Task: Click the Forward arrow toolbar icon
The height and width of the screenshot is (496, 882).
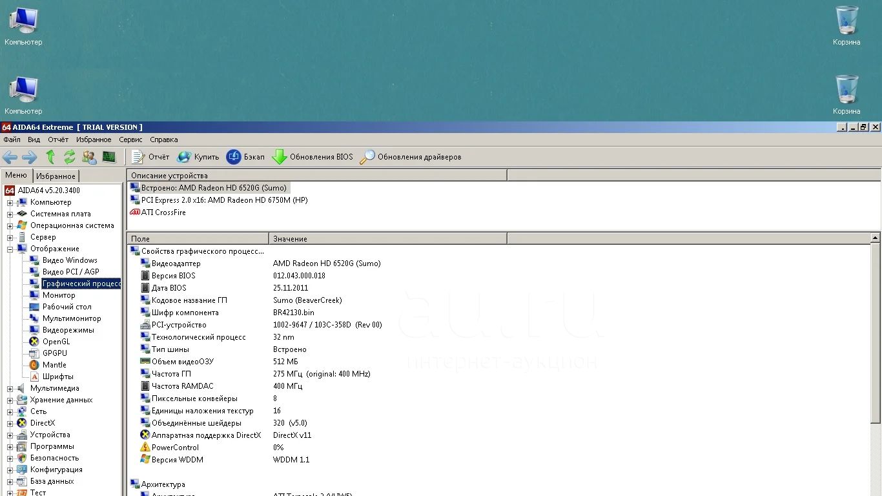Action: pyautogui.click(x=30, y=157)
